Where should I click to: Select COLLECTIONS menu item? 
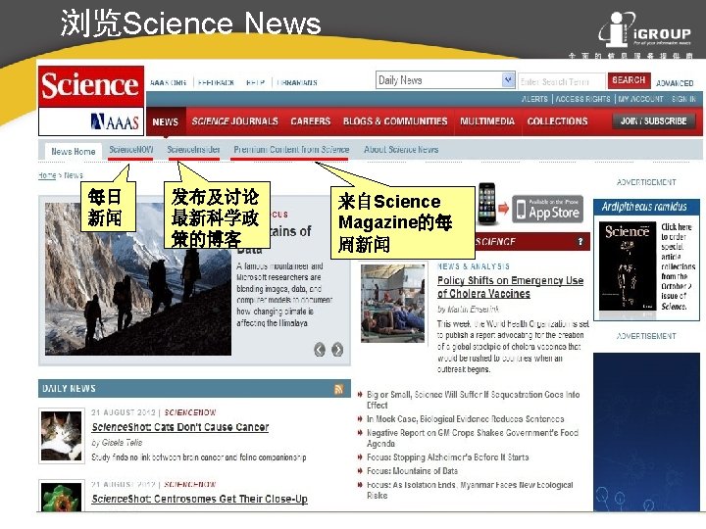click(x=557, y=121)
